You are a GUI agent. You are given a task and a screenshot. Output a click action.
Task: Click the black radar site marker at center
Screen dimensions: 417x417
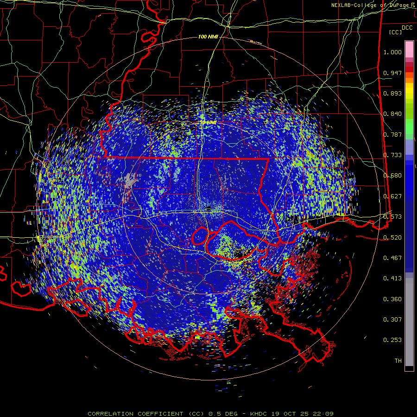click(208, 208)
